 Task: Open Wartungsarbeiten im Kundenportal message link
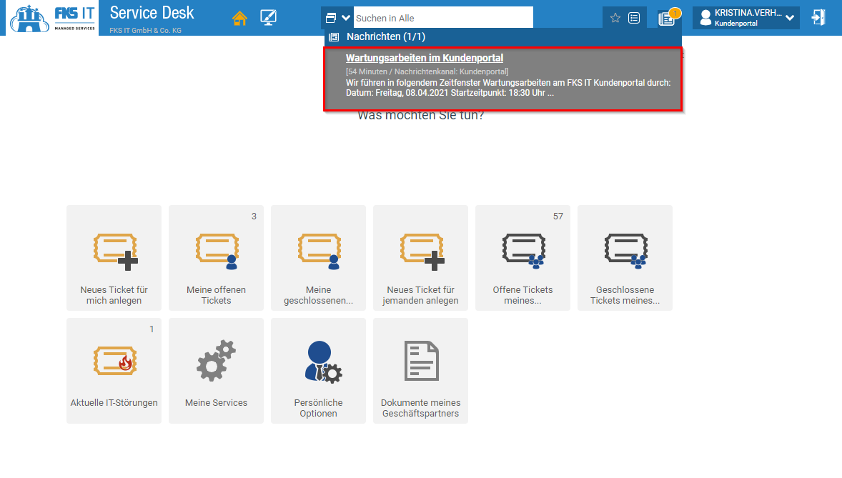(425, 58)
